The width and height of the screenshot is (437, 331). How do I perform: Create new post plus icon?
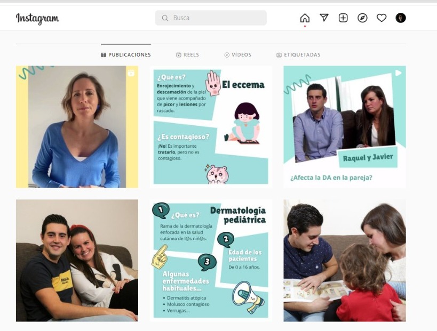pyautogui.click(x=343, y=18)
